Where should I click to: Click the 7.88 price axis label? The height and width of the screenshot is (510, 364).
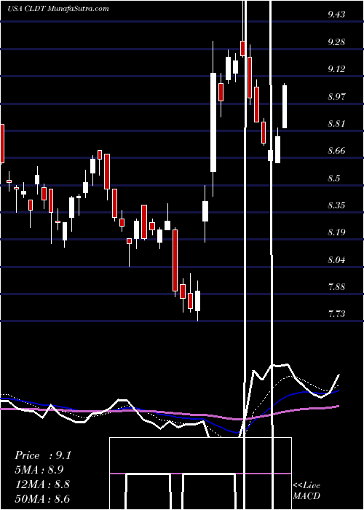tap(336, 286)
